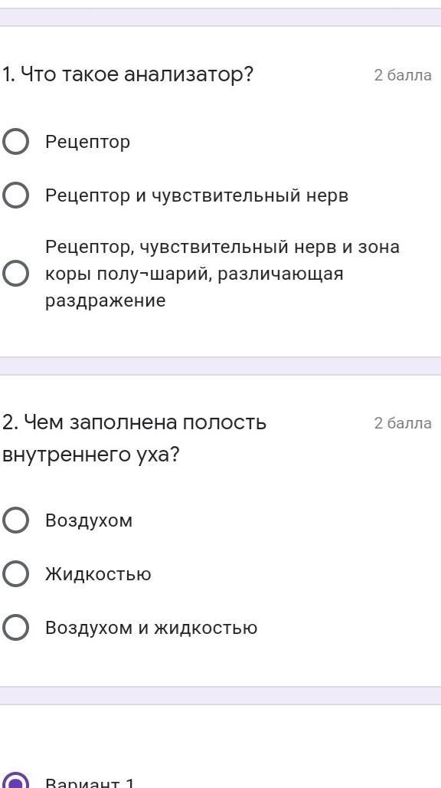Select the "Воздухом" radio circle
Viewport: 441px width, 788px height.
coord(15,520)
